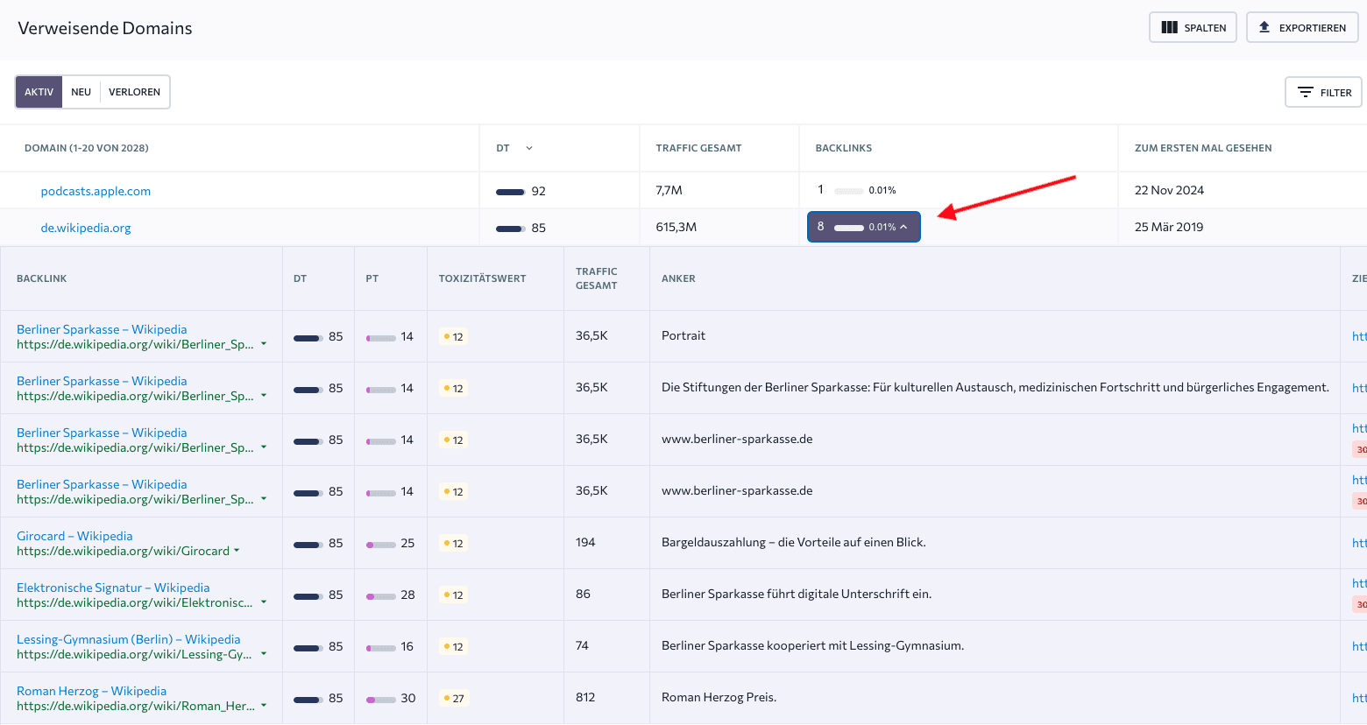Switch to the Neu tab
Screen dimensions: 1367x725
(81, 92)
